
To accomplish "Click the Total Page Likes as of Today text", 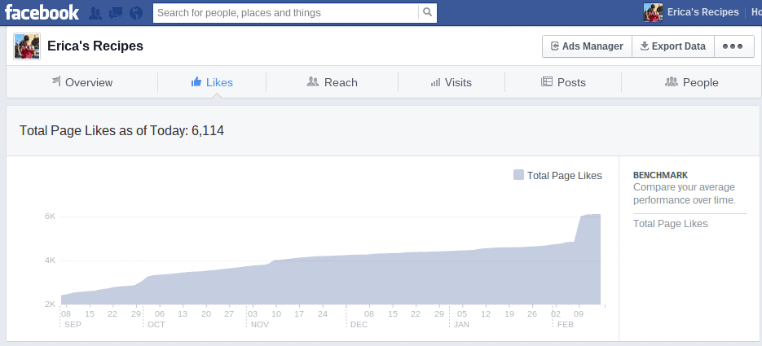I will (121, 130).
